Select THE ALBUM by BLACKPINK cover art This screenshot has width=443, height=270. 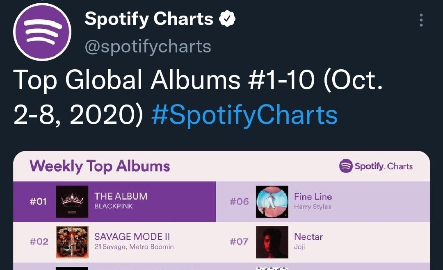click(72, 202)
